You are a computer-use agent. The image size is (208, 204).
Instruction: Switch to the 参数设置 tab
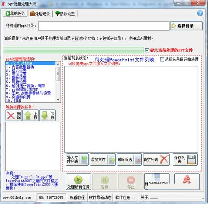[x=65, y=14]
